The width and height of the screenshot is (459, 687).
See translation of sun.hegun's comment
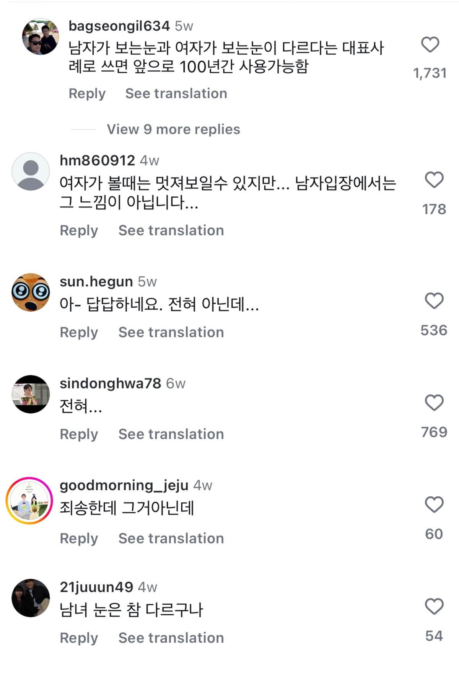coord(170,332)
